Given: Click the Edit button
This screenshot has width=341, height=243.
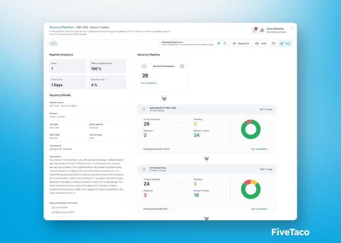Looking at the screenshot, I should 285,43.
